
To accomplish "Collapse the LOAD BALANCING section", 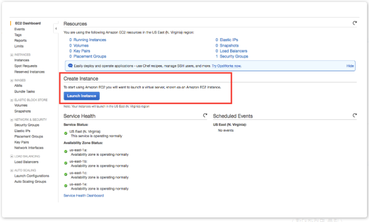I will pyautogui.click(x=12, y=156).
